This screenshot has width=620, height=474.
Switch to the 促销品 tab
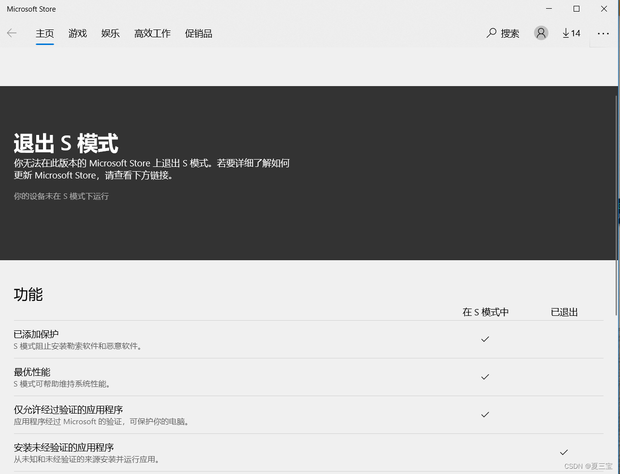click(x=199, y=33)
